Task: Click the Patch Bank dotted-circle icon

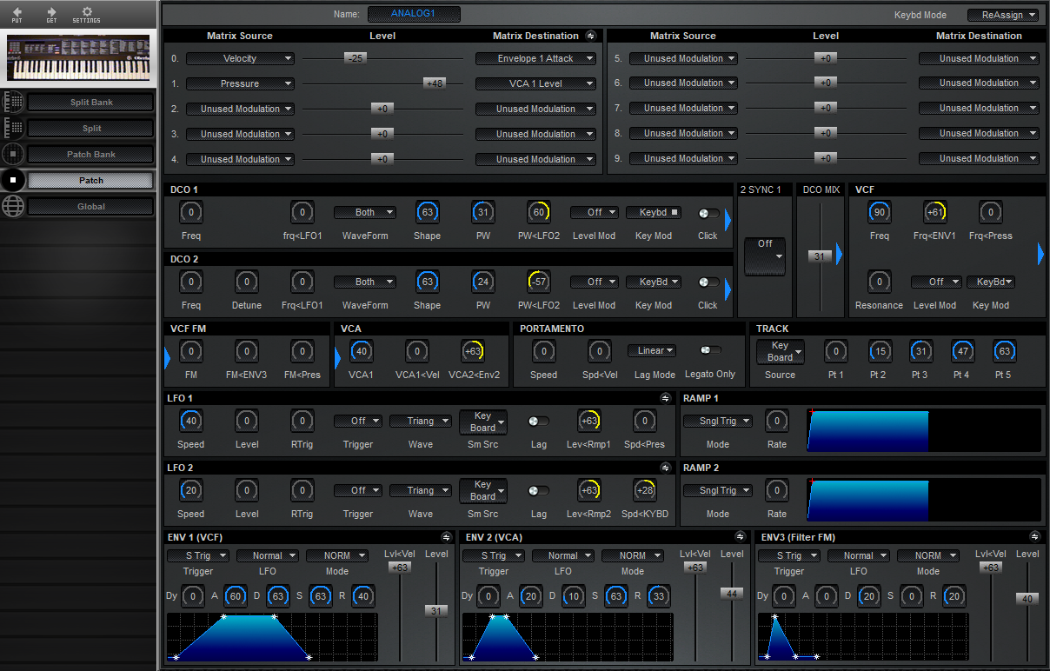Action: 15,154
